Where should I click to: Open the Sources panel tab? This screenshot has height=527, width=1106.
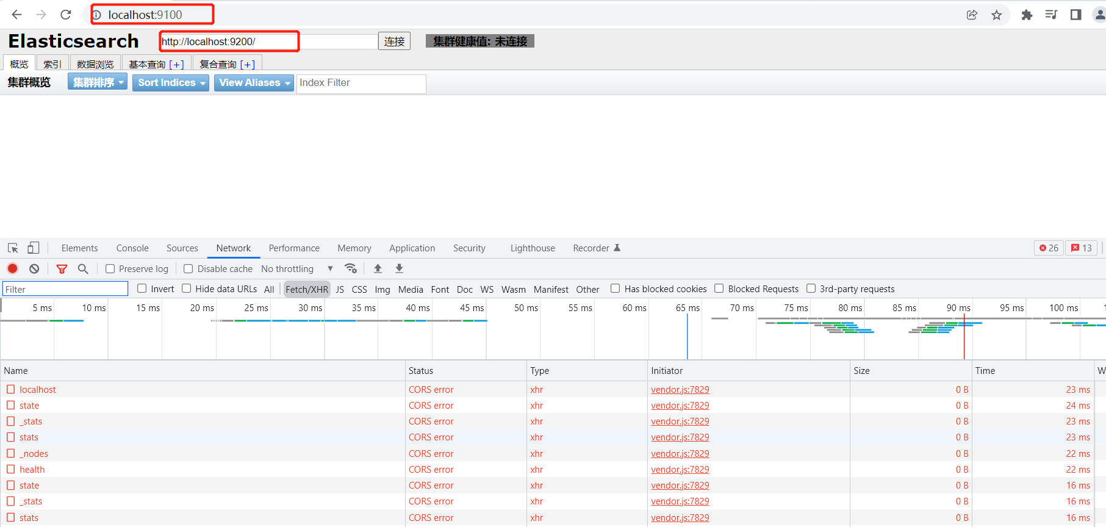[x=182, y=248]
